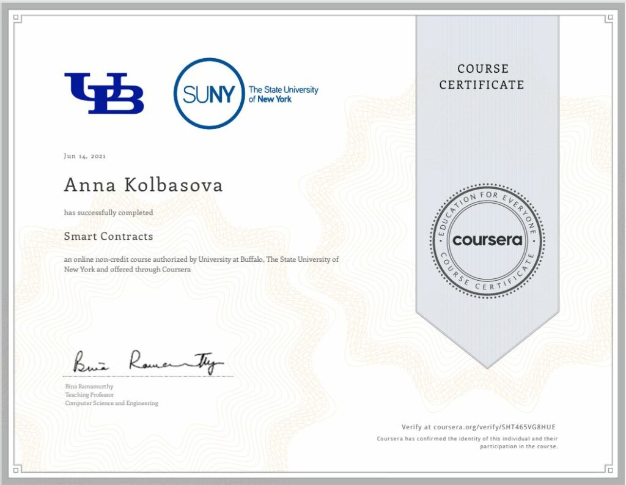Click the course title 'Smart Contracts'
The width and height of the screenshot is (626, 485).
pyautogui.click(x=109, y=236)
